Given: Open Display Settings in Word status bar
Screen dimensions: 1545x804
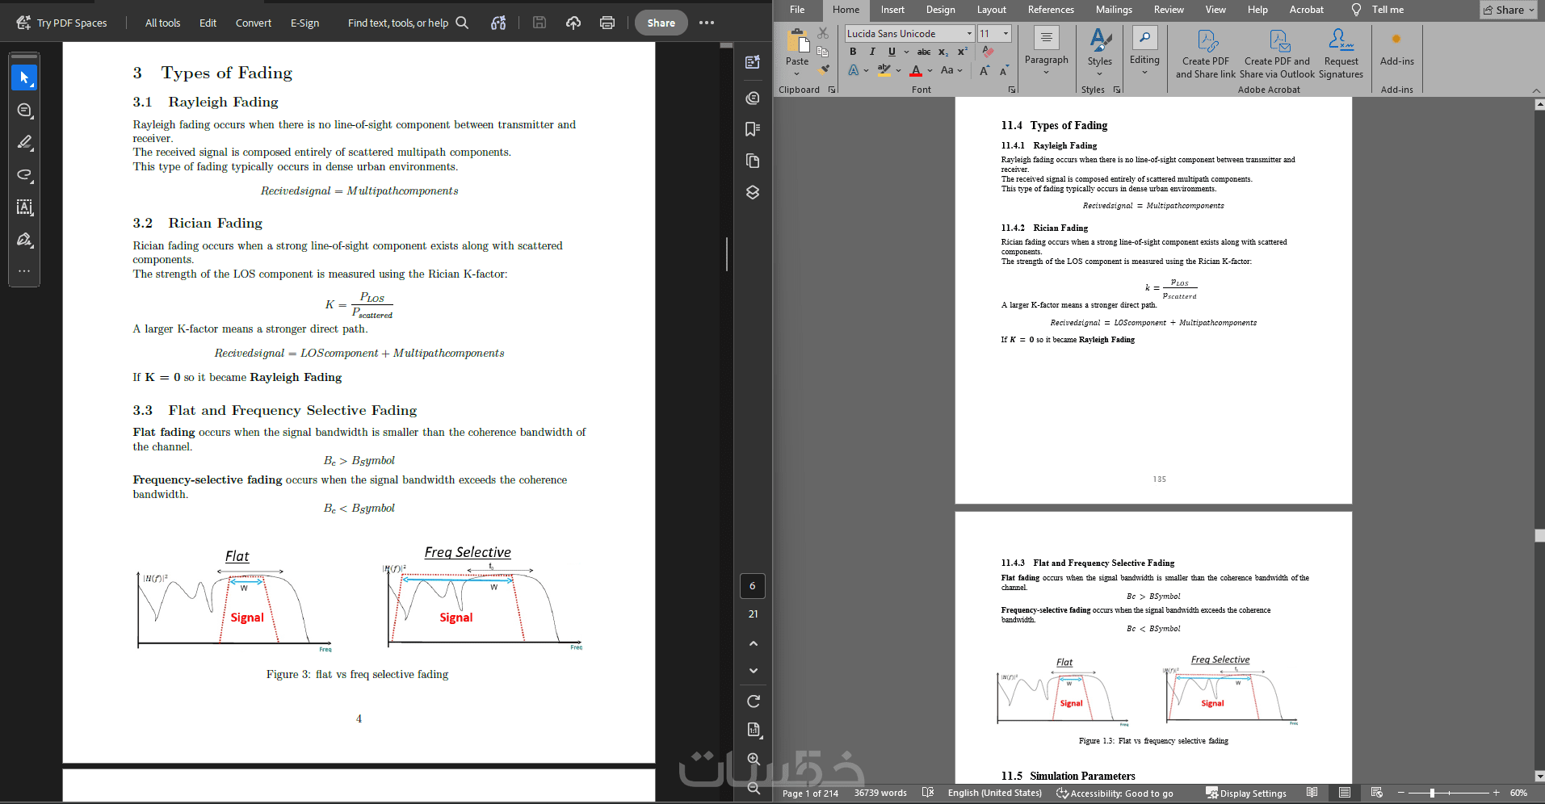Looking at the screenshot, I should tap(1246, 793).
